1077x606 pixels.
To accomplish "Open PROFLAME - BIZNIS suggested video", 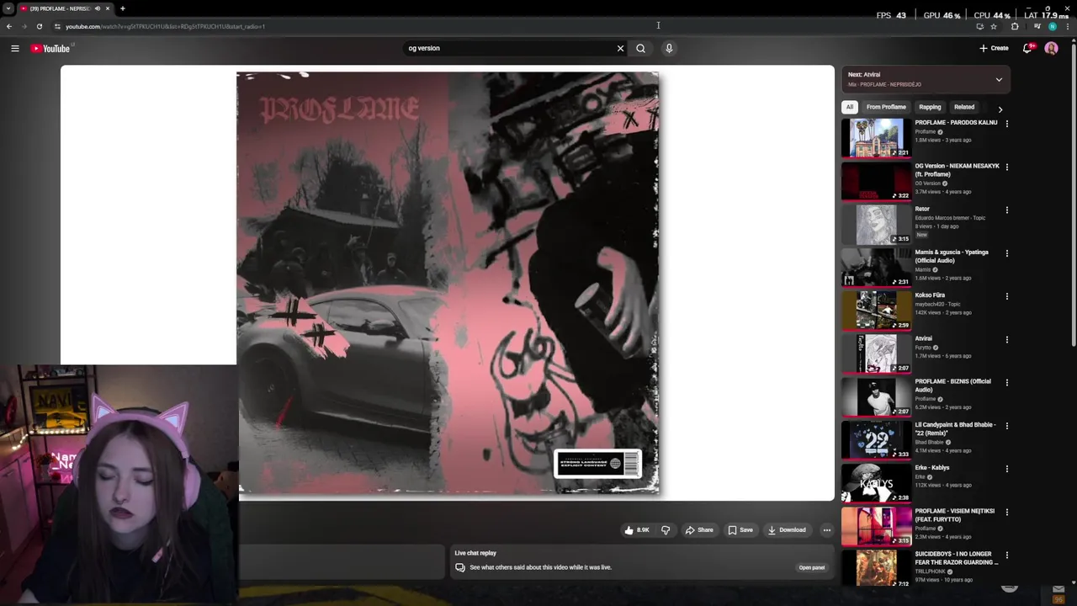I will tap(952, 385).
